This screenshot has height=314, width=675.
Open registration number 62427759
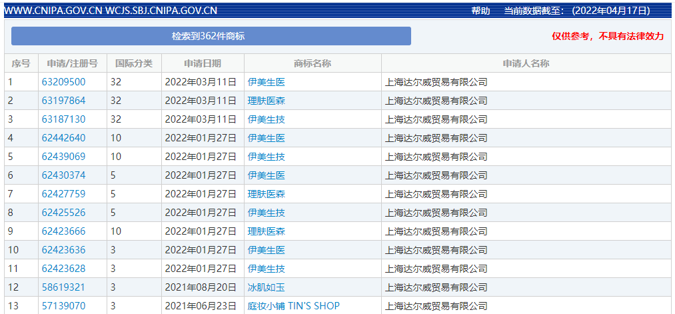(x=64, y=194)
